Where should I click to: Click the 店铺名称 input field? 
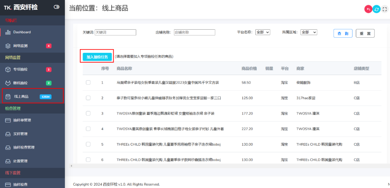(x=194, y=32)
